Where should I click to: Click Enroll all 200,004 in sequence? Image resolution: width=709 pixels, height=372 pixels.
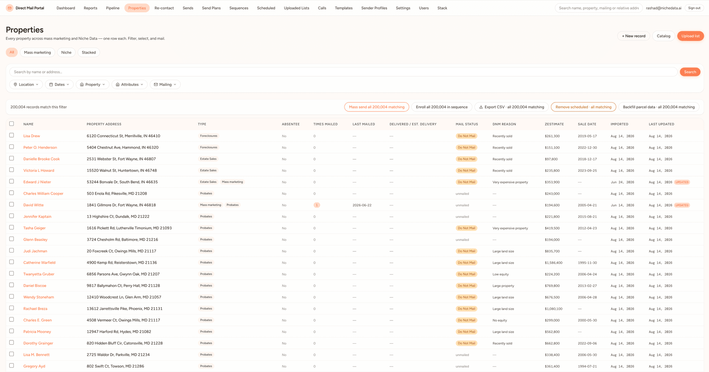[442, 107]
